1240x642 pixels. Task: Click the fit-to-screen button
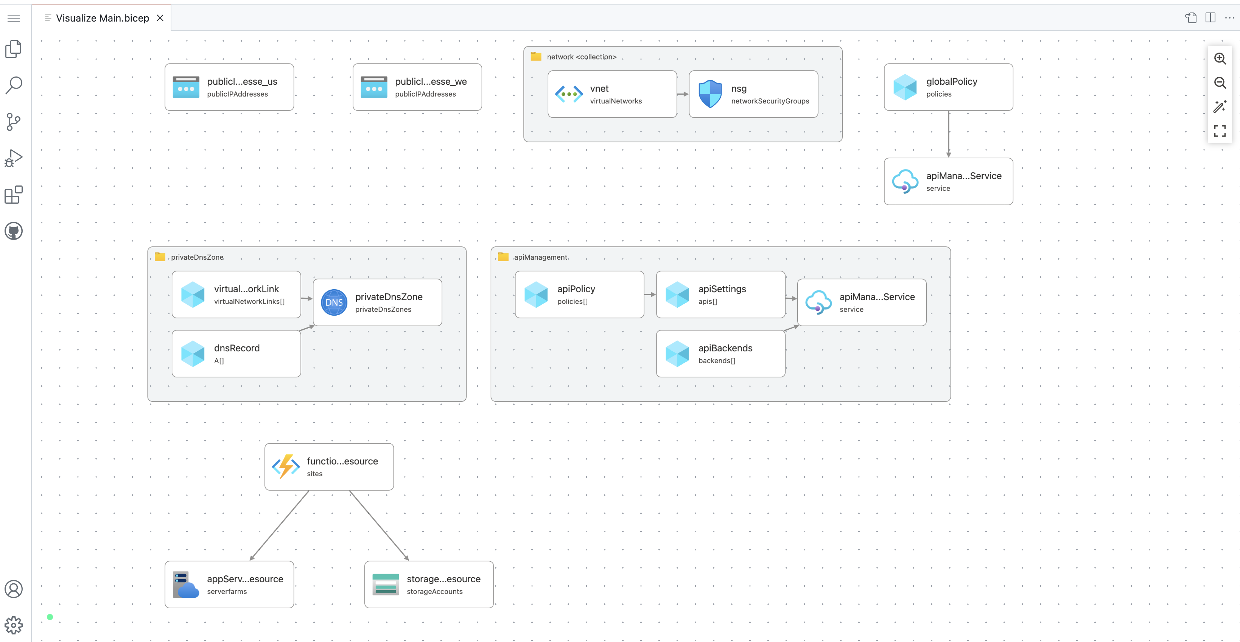1219,131
